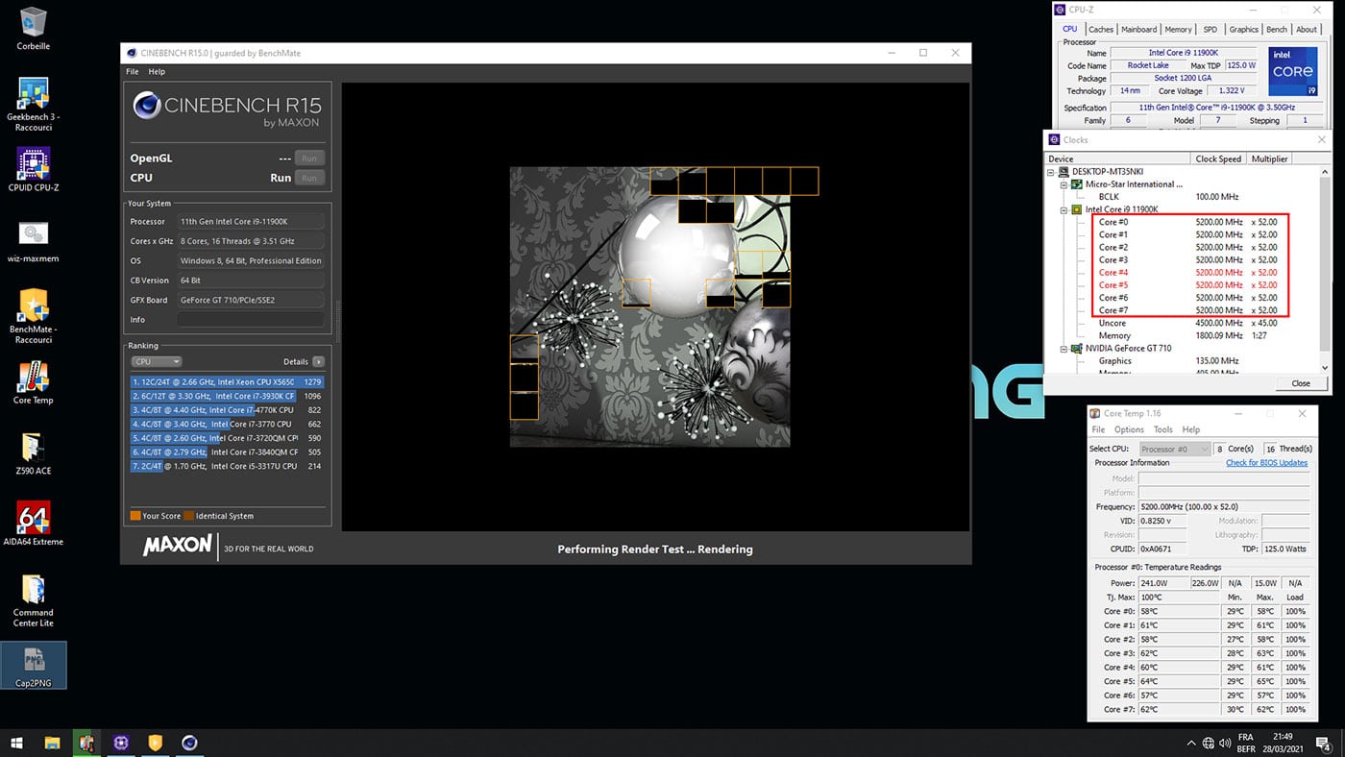
Task: Select the Core Temp desktop icon
Action: (x=34, y=382)
